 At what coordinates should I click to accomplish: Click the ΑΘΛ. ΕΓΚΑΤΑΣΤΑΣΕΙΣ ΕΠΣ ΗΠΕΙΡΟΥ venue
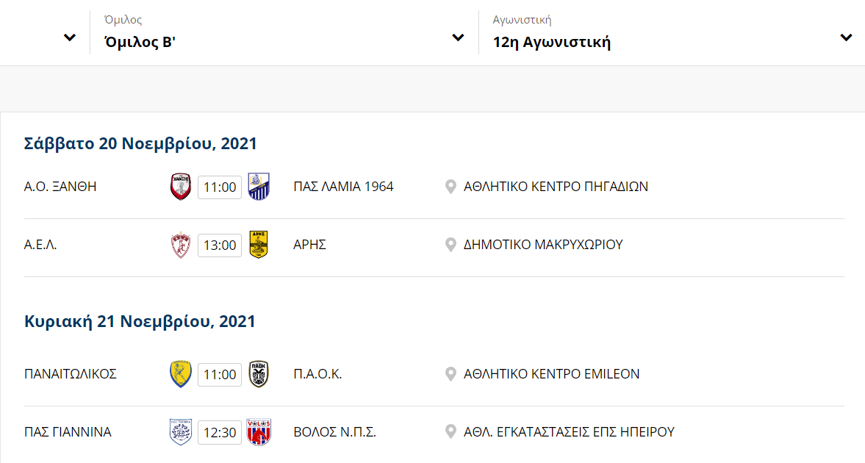pyautogui.click(x=569, y=432)
